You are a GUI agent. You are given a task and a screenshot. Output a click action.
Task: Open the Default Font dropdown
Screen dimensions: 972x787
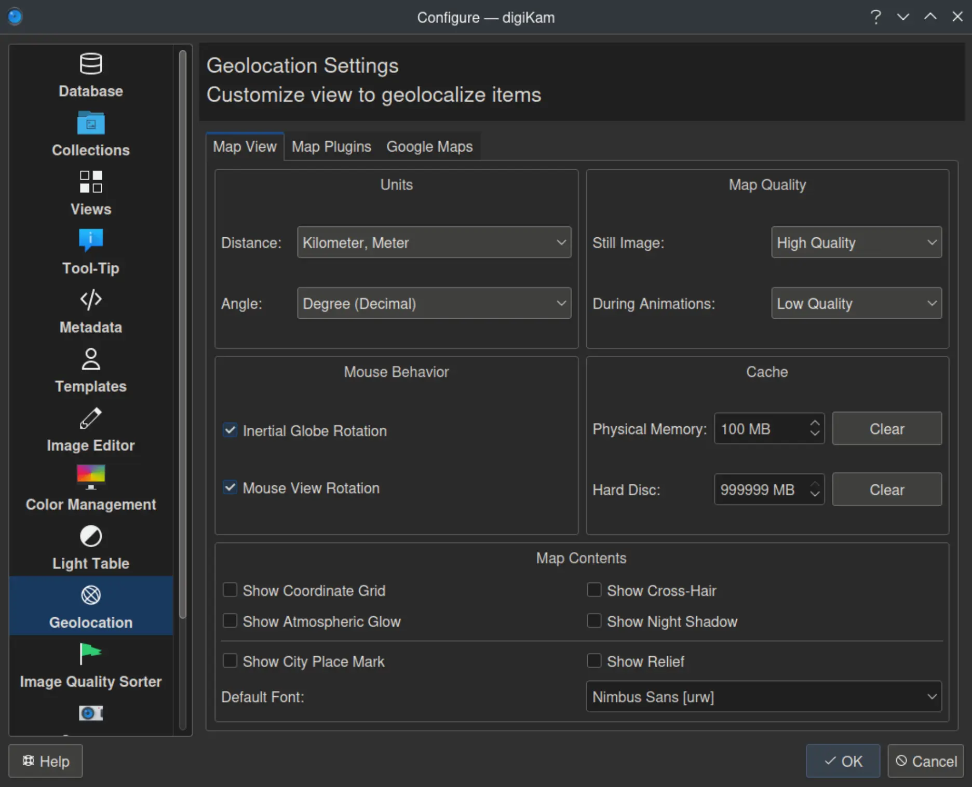[763, 697]
